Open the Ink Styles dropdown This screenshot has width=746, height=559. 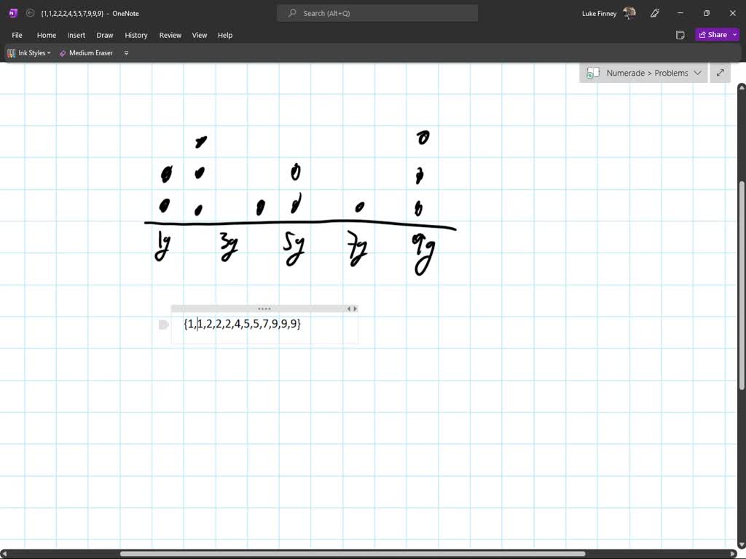point(29,52)
